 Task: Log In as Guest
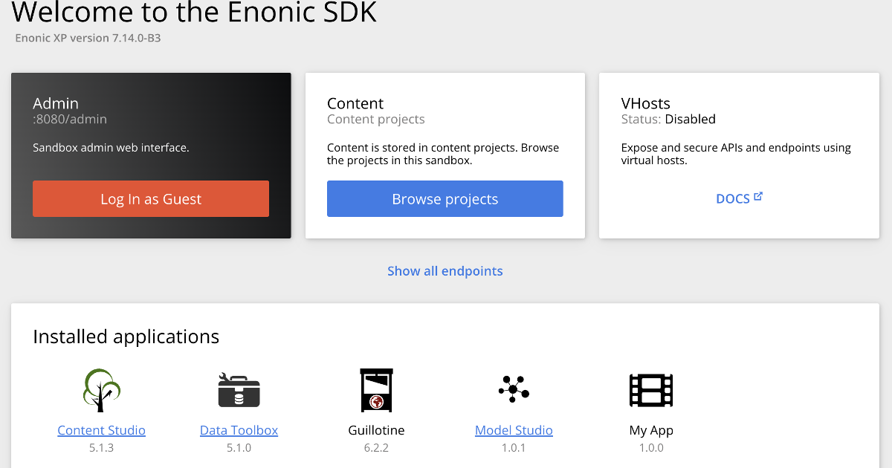click(151, 199)
